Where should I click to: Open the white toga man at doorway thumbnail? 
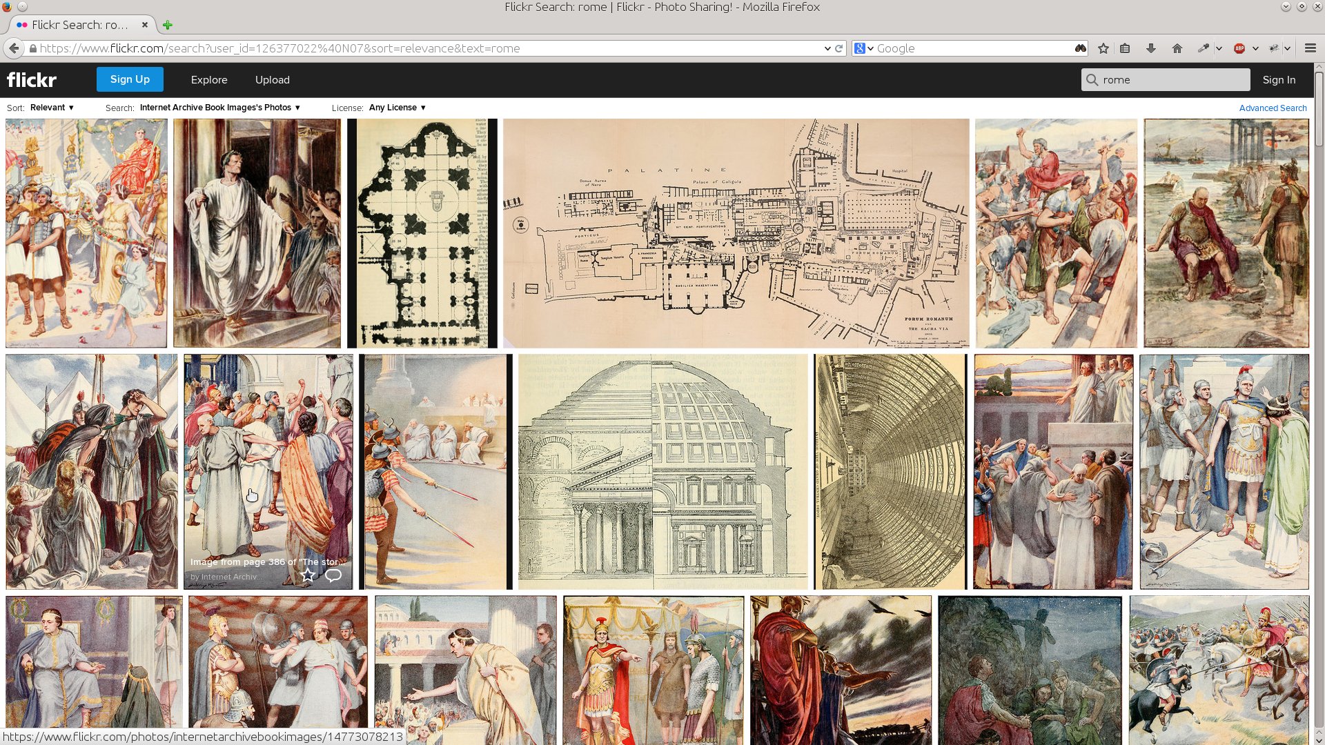[257, 233]
